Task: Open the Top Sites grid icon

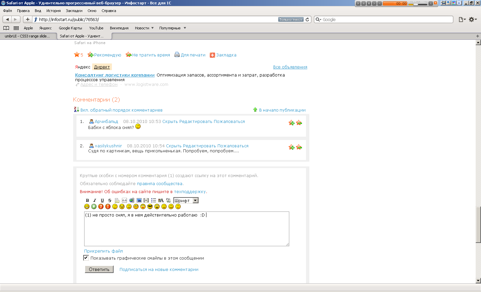Action: pos(16,28)
